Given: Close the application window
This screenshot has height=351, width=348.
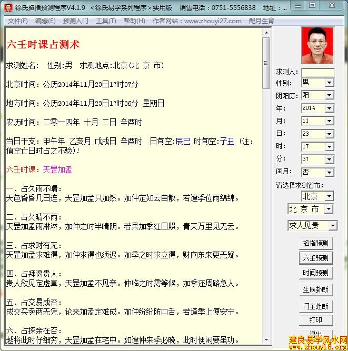Looking at the screenshot, I should click(332, 6).
